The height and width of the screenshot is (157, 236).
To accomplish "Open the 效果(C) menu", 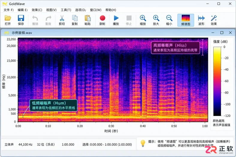I will [x=37, y=10].
